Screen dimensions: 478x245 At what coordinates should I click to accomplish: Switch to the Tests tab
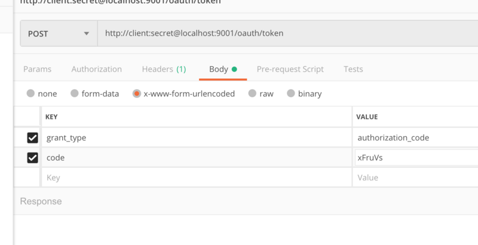(353, 69)
